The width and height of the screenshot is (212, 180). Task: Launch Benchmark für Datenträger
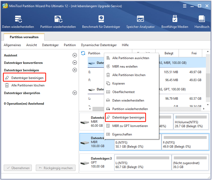pyautogui.click(x=101, y=22)
